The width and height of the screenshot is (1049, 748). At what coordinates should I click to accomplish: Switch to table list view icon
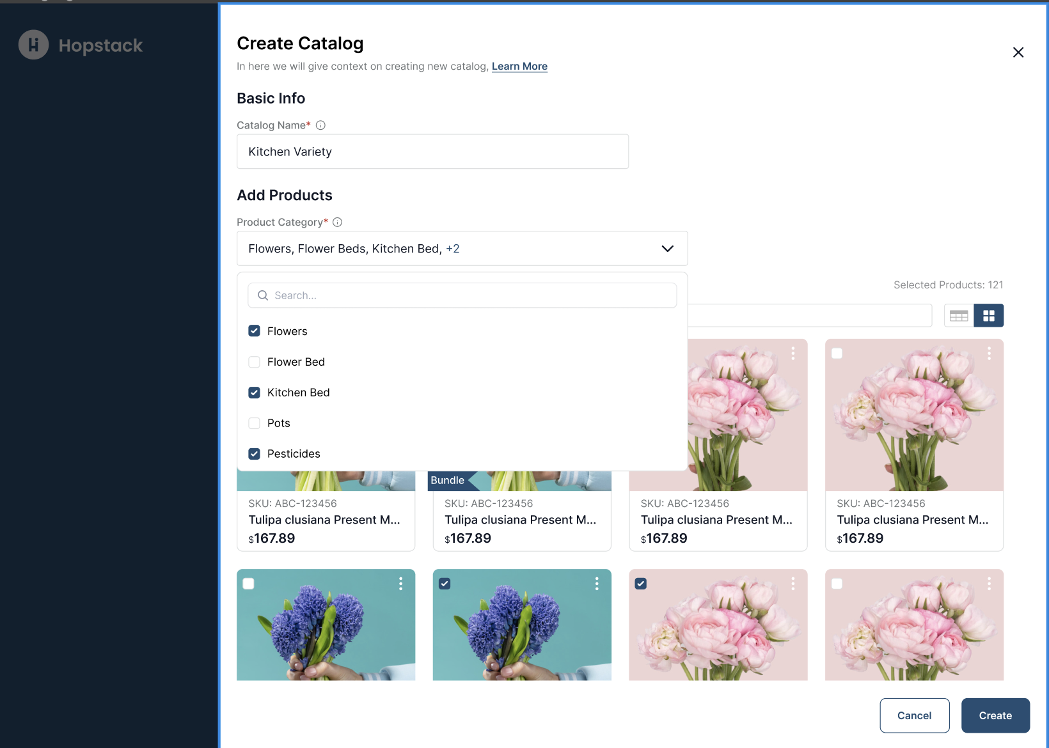click(958, 316)
